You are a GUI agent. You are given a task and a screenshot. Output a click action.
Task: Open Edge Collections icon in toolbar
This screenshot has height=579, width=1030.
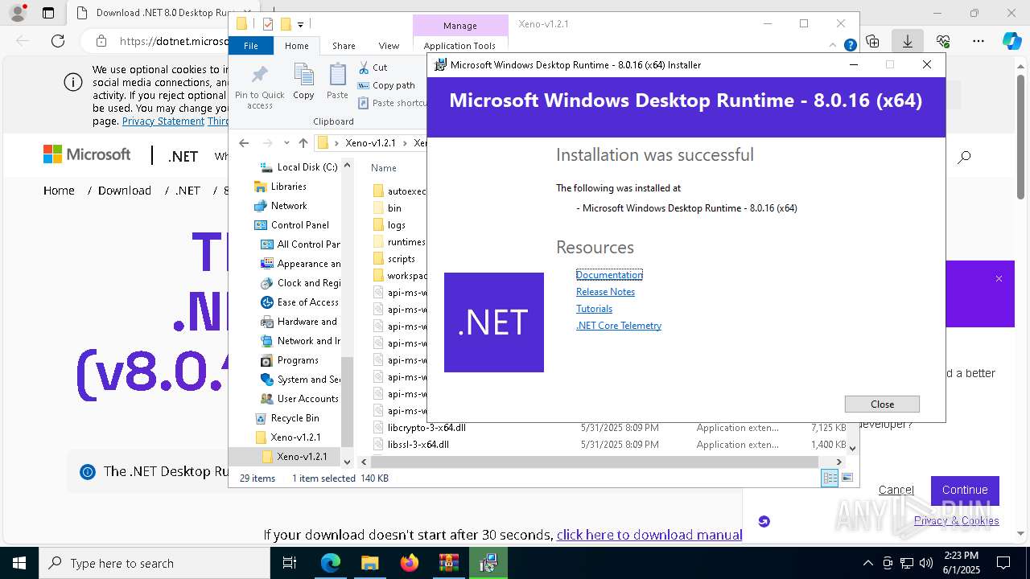872,41
